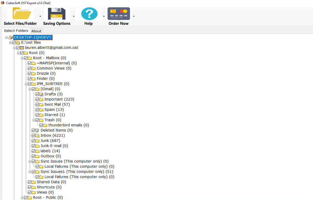The width and height of the screenshot is (313, 200).
Task: Uncheck the Spam (13) checkbox
Action: point(37,110)
